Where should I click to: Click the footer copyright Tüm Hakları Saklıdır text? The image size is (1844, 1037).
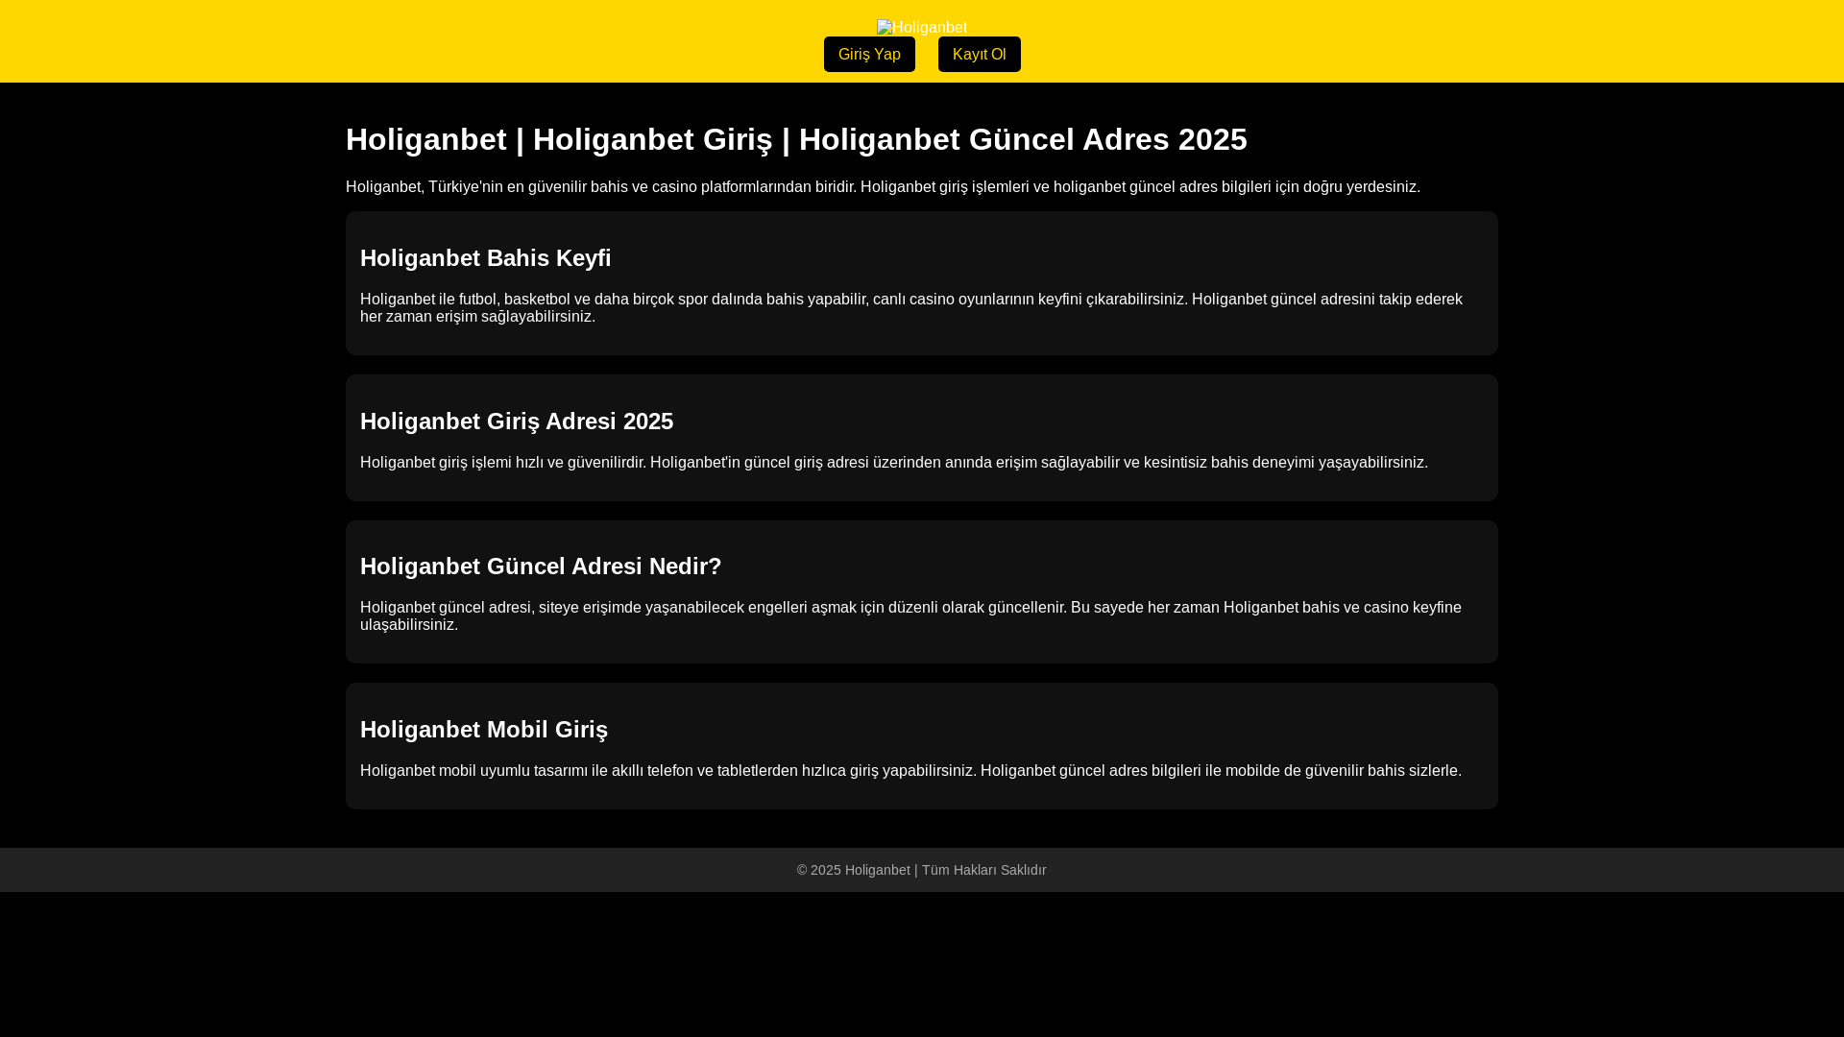tap(922, 870)
